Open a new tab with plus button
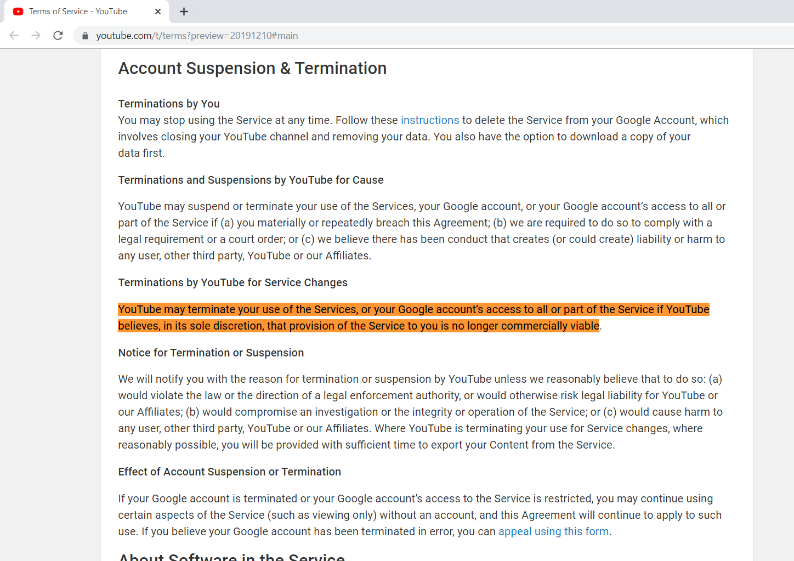This screenshot has height=561, width=794. click(184, 12)
